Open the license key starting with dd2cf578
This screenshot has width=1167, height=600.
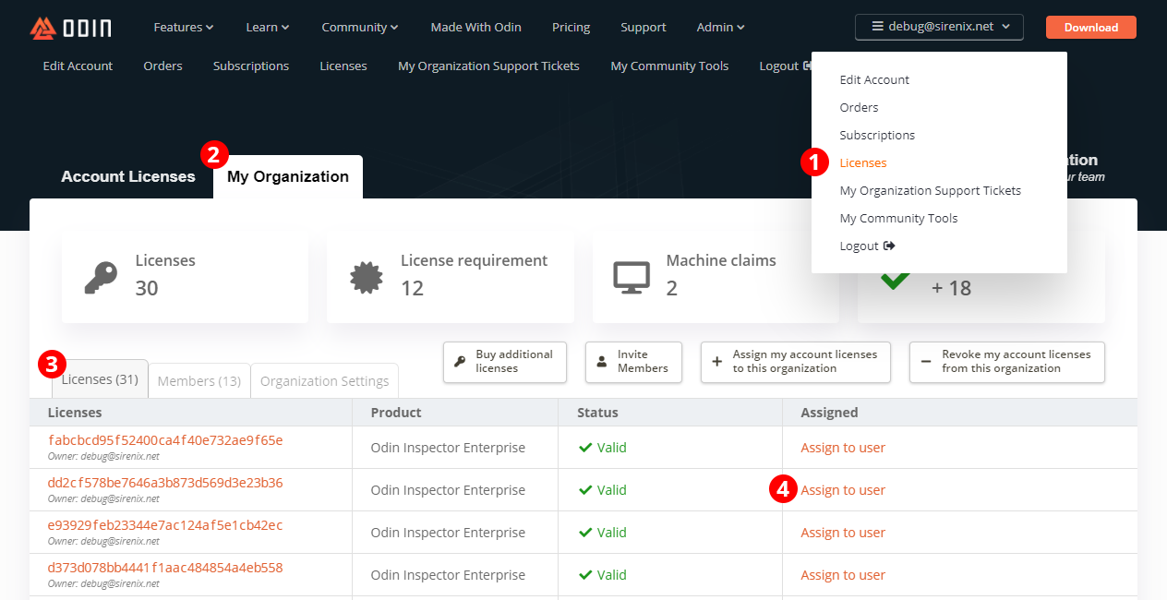165,483
